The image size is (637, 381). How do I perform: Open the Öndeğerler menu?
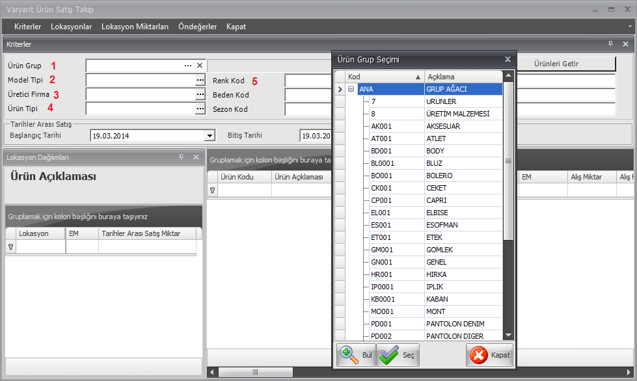197,27
